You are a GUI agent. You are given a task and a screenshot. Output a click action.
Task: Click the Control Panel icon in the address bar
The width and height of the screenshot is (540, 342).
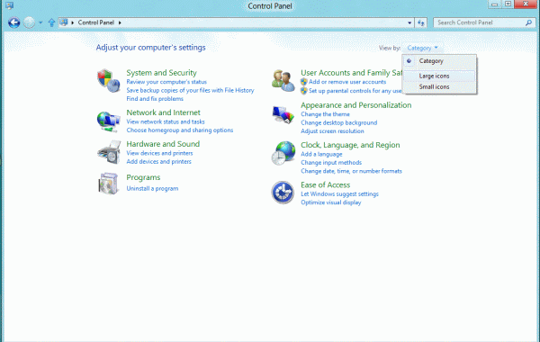click(x=64, y=22)
